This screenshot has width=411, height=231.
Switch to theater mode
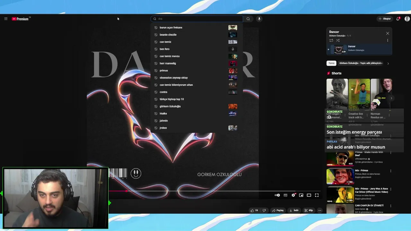309,195
